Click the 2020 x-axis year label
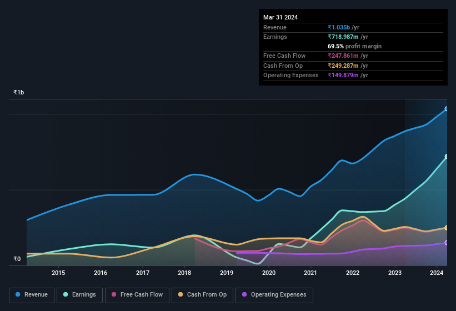The image size is (456, 311). [x=269, y=273]
